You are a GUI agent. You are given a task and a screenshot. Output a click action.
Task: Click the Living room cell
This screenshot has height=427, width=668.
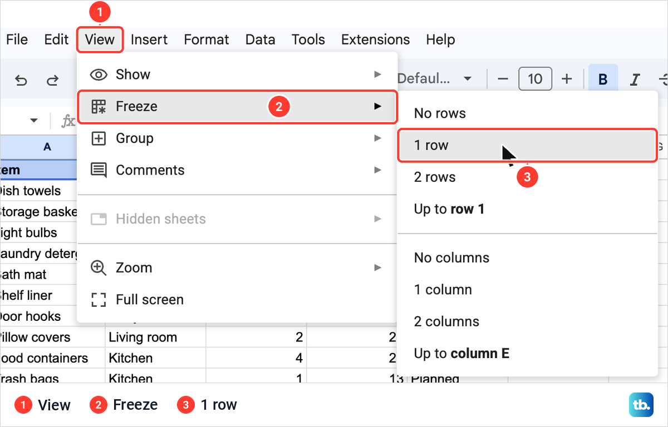click(155, 337)
